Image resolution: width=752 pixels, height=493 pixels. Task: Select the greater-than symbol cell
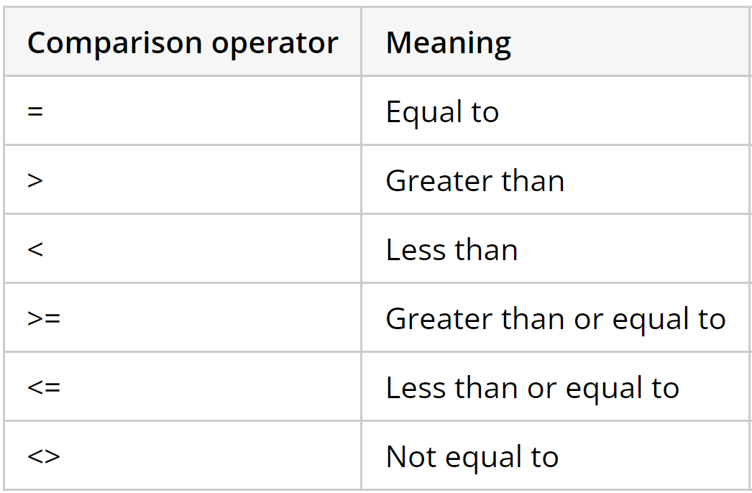(35, 181)
